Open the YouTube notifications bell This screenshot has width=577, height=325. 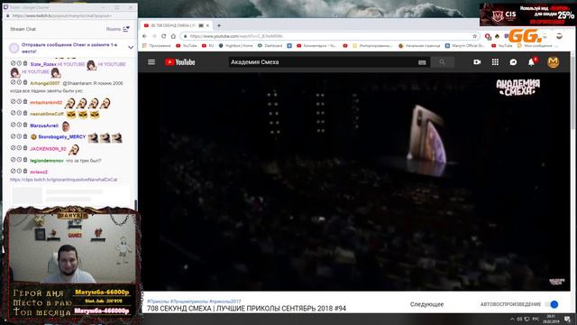[x=531, y=62]
